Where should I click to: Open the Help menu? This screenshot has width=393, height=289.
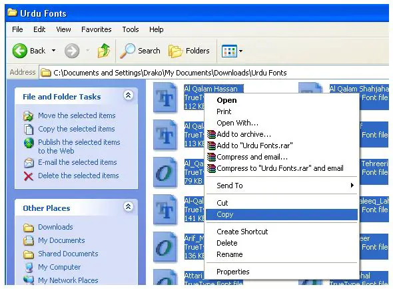pos(156,29)
